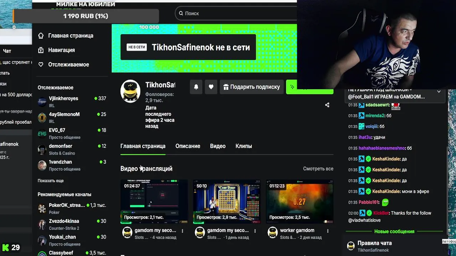Open the 01:12:23 broadcast thumbnail
The width and height of the screenshot is (456, 256).
coord(300,202)
